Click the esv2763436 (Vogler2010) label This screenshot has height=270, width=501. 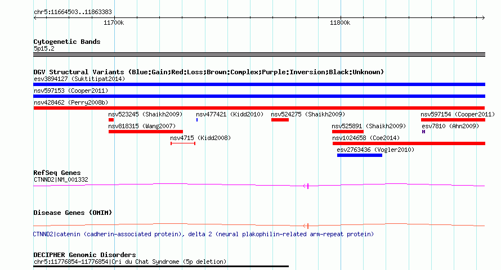tap(375, 150)
